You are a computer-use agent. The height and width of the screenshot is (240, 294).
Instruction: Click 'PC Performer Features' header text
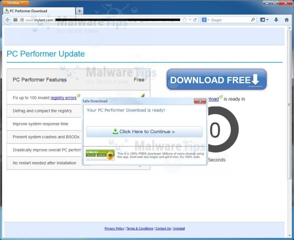[x=40, y=80]
